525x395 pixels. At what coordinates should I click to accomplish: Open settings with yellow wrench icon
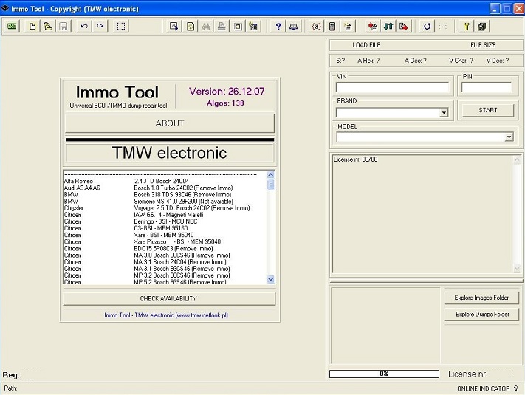pos(467,27)
